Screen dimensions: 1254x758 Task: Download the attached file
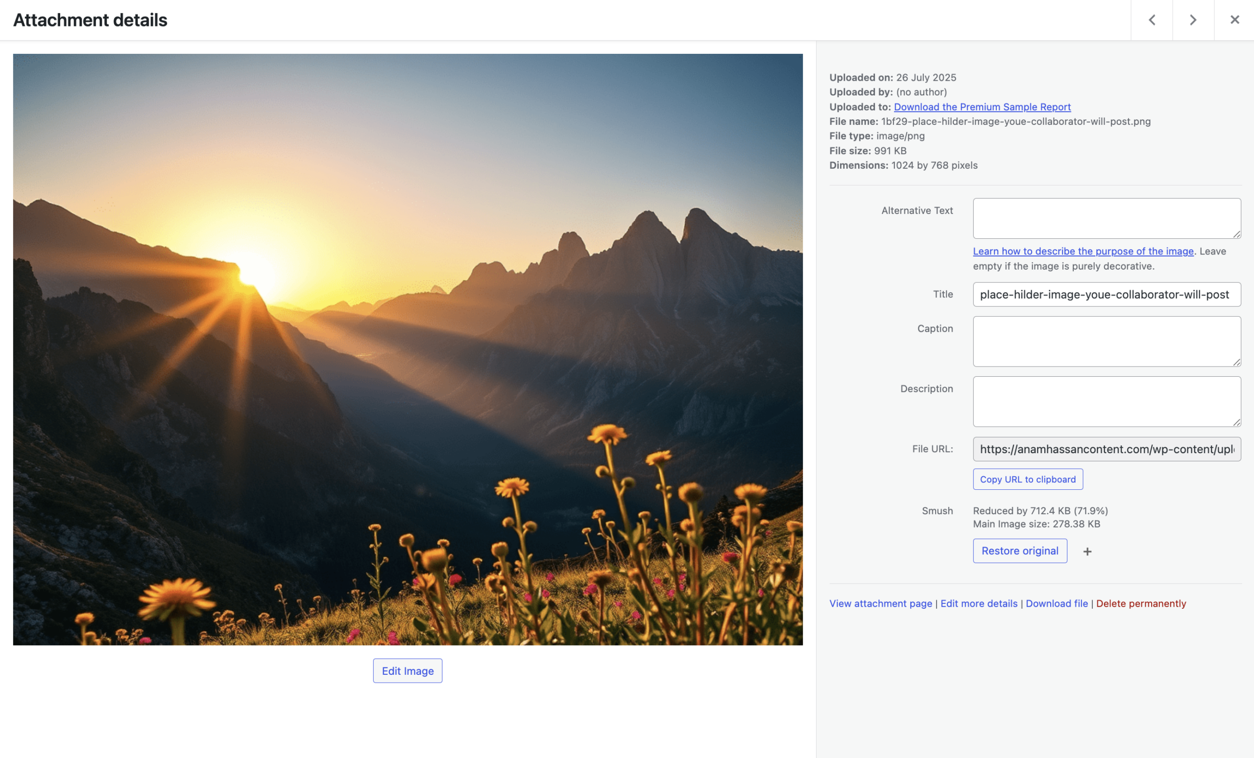(x=1057, y=603)
